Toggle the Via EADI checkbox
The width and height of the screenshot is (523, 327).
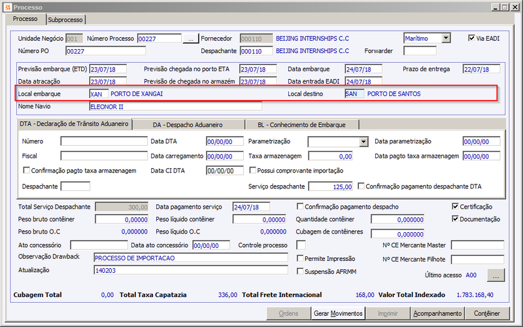471,38
